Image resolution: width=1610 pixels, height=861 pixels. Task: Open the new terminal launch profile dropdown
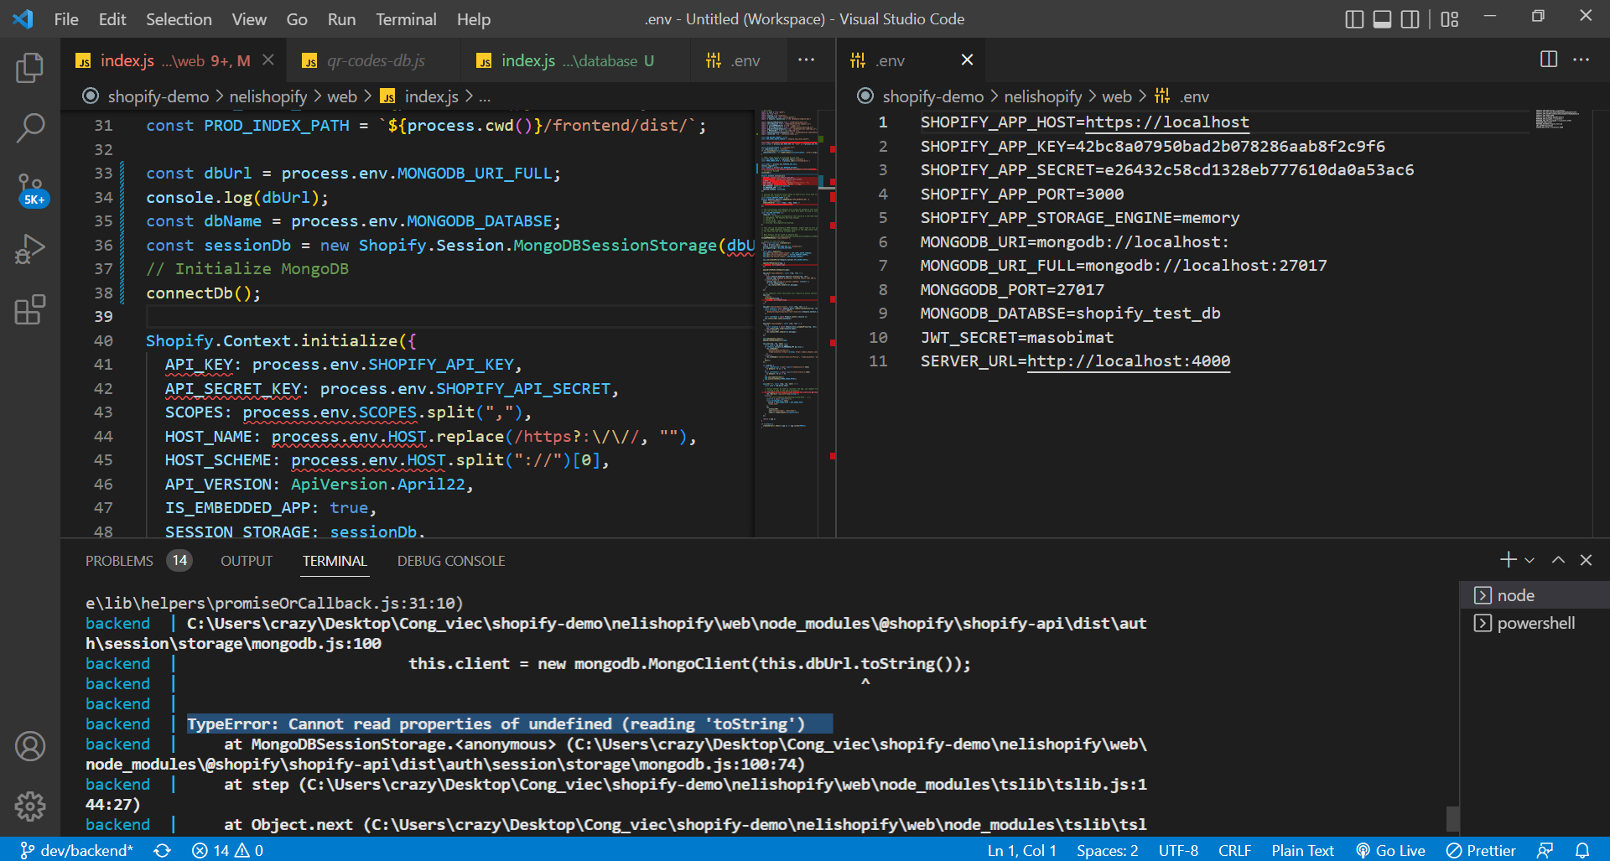(x=1529, y=560)
